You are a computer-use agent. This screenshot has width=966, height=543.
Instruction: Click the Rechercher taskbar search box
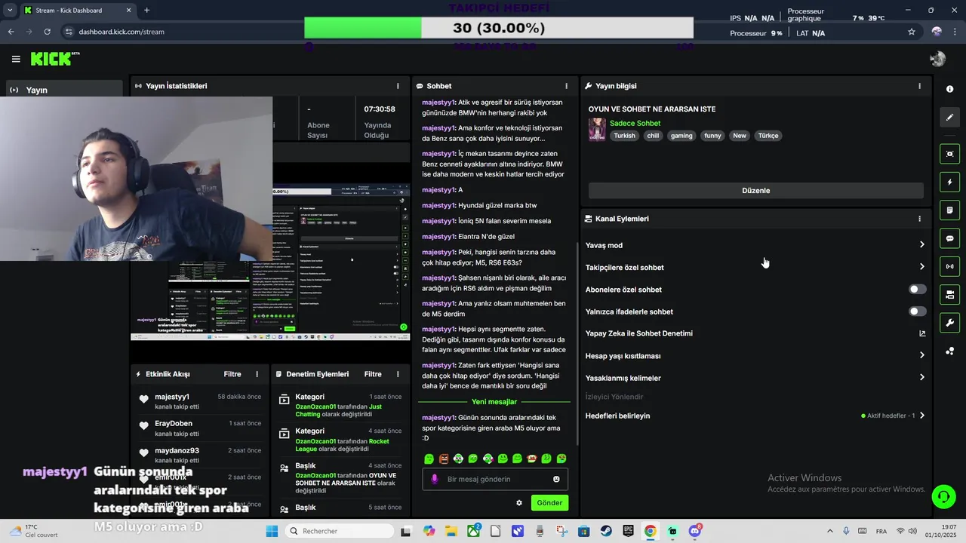(x=341, y=532)
